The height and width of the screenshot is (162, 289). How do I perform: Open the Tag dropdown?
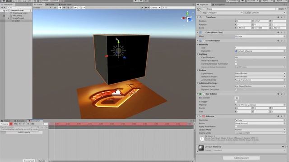225,13
